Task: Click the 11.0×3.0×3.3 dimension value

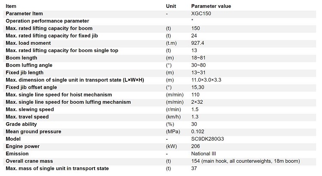Action: pos(206,80)
